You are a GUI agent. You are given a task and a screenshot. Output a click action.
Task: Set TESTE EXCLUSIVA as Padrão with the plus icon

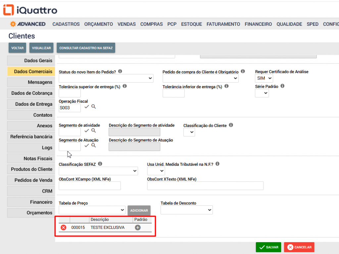tap(138, 228)
